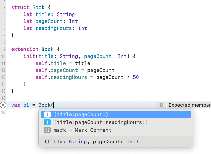Click the run playground play button
Image resolution: width=211 pixels, height=154 pixels.
point(3,105)
